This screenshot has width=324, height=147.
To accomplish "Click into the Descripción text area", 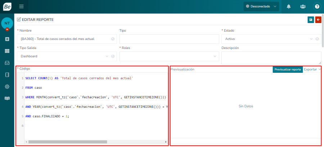I will pos(271,58).
